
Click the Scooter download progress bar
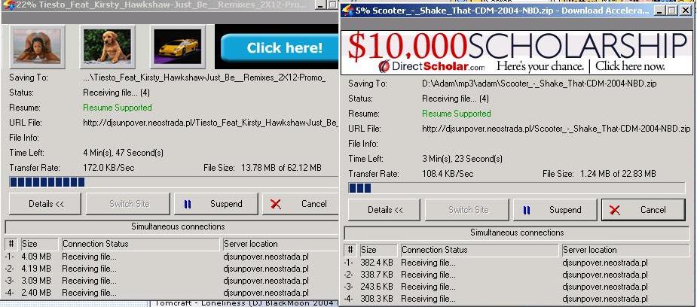(516, 188)
